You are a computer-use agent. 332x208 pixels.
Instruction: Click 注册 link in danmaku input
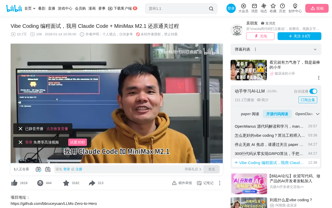79,169
